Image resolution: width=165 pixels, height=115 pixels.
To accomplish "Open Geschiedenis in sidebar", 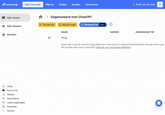I will point(13,98).
